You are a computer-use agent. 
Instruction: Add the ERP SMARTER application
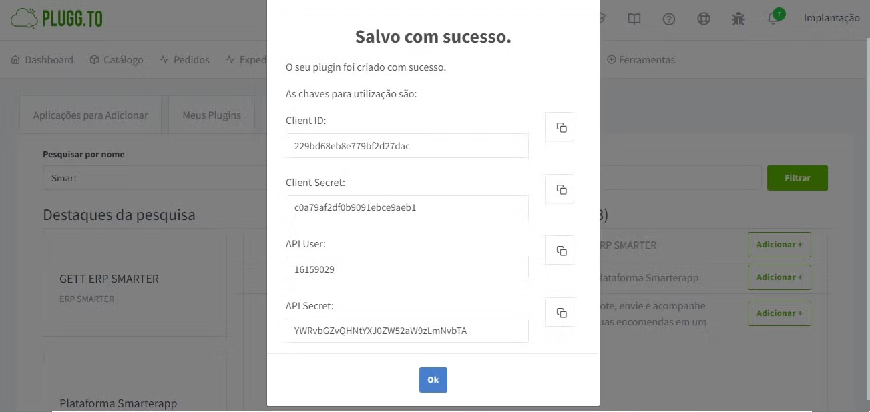779,245
